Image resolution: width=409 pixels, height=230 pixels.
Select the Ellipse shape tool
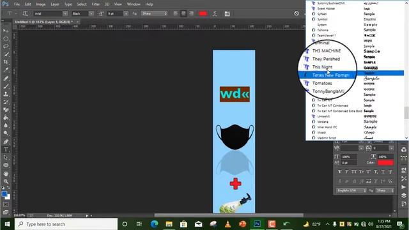point(6,165)
